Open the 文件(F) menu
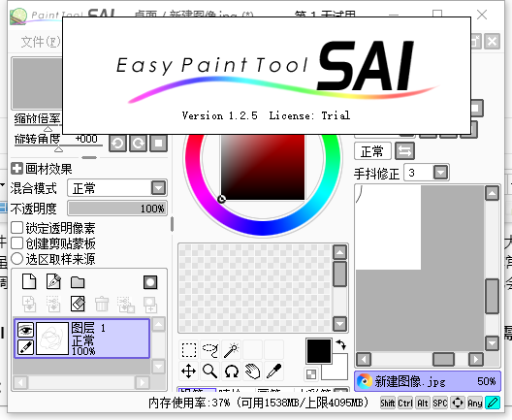This screenshot has width=512, height=420. click(x=41, y=42)
